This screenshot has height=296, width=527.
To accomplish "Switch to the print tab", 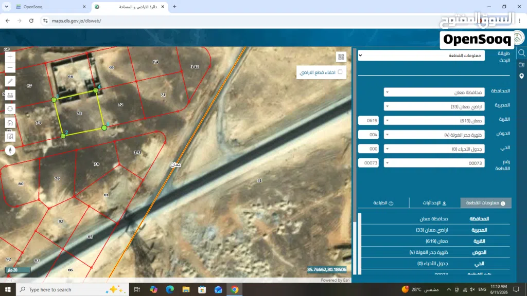I will coord(383,202).
